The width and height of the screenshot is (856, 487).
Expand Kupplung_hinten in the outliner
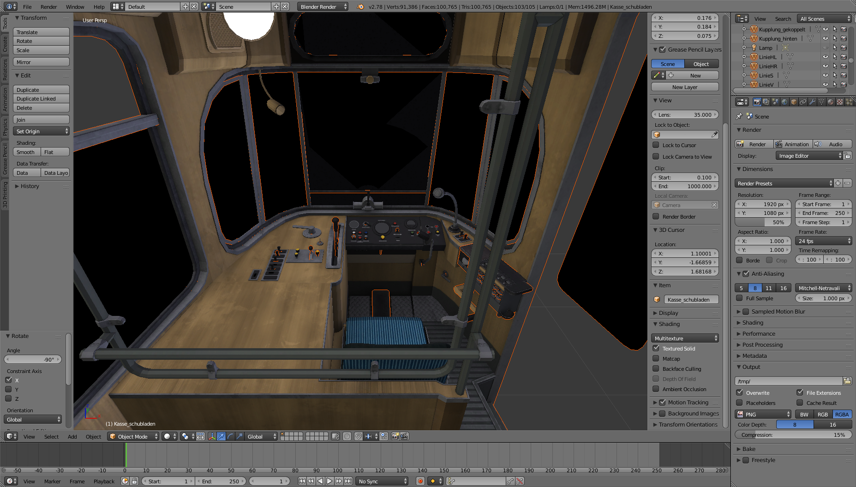744,38
